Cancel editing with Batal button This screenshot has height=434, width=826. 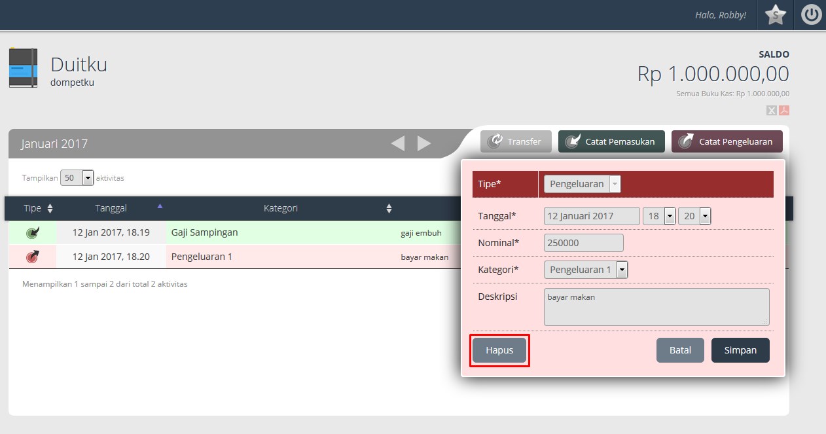coord(680,350)
